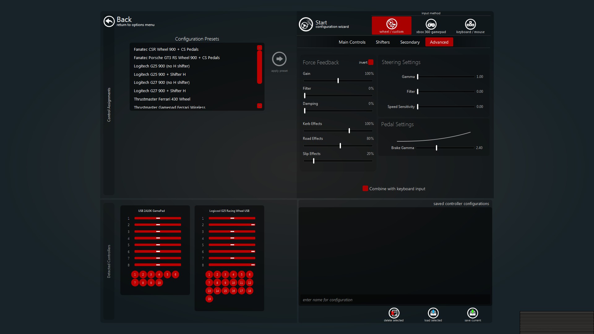Toggle Combine with keyboard input checkbox

pyautogui.click(x=365, y=189)
